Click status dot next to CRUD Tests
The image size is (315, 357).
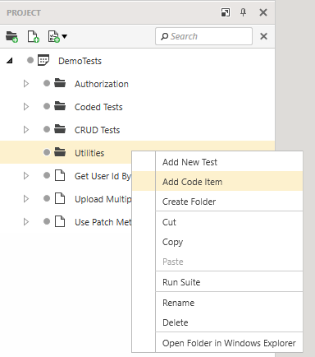click(47, 129)
